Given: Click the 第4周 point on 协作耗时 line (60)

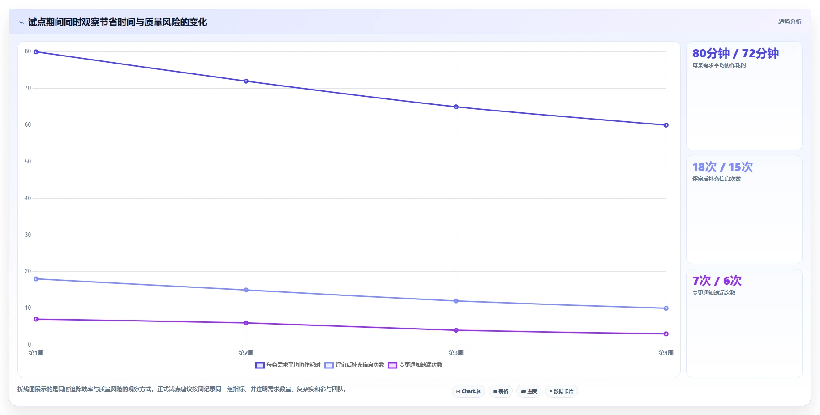Looking at the screenshot, I should (x=666, y=125).
